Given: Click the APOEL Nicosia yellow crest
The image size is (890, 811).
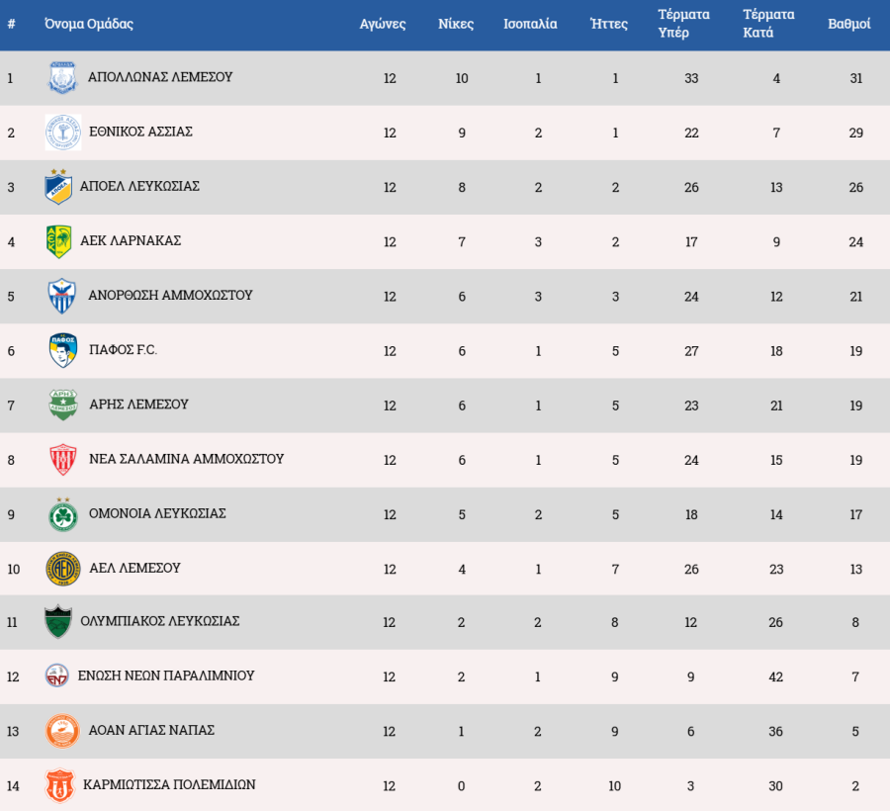Looking at the screenshot, I should click(59, 187).
